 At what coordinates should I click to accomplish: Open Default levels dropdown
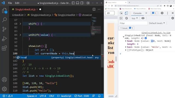tap(157, 23)
